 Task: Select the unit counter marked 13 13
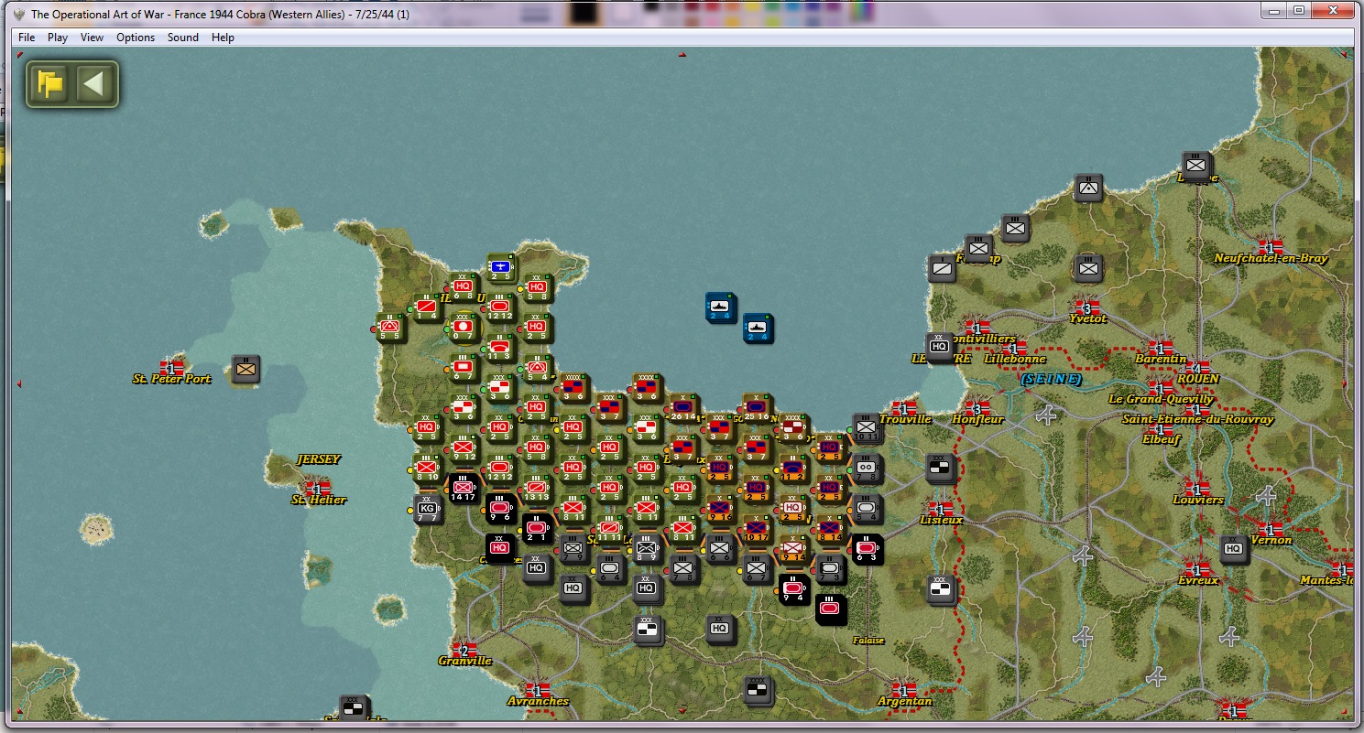coord(537,489)
